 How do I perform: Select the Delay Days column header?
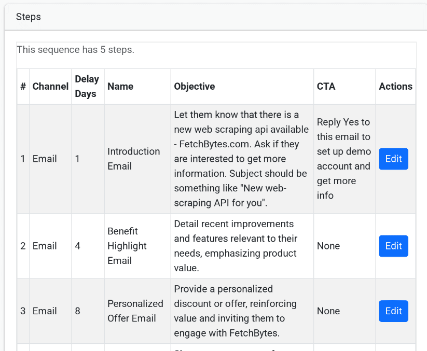[x=87, y=87]
